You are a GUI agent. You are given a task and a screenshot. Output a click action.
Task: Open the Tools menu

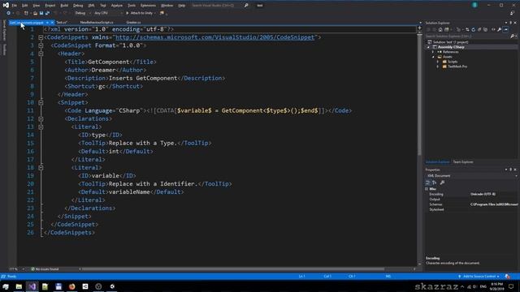(132, 6)
